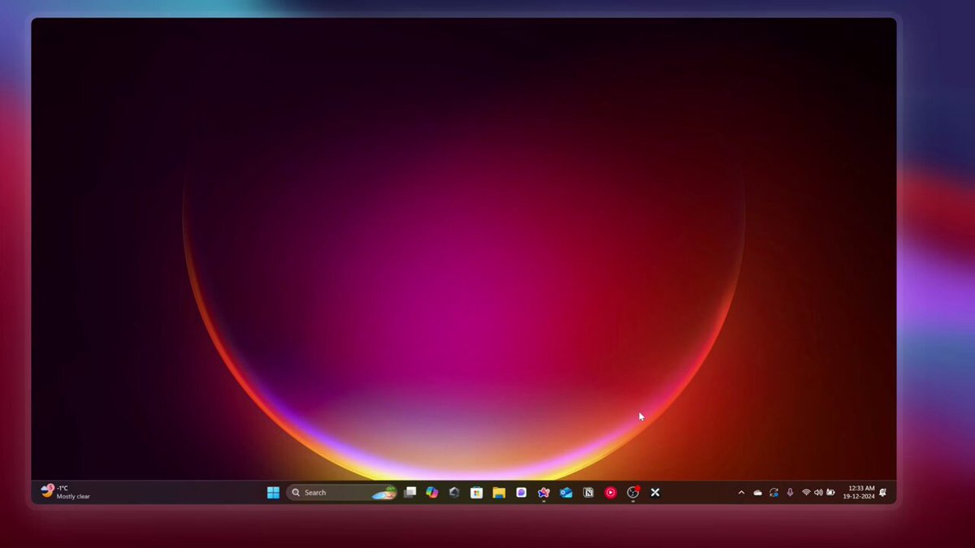Open Task View from the taskbar
Screen dimensions: 975x548
click(x=410, y=493)
